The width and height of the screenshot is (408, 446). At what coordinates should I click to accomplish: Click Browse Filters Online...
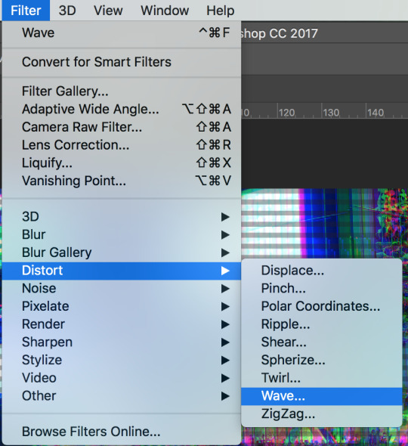[122, 432]
